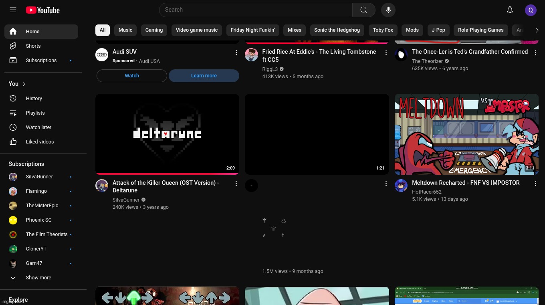Select the J-Pop filter chip
This screenshot has width=545, height=305.
tap(438, 30)
